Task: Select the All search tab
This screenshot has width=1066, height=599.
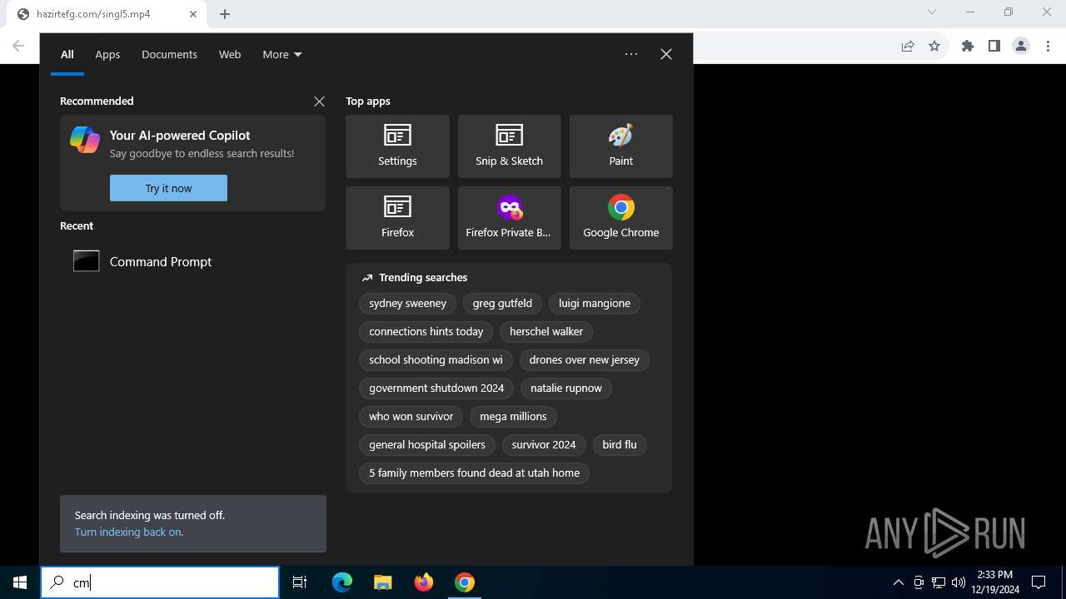Action: point(67,54)
